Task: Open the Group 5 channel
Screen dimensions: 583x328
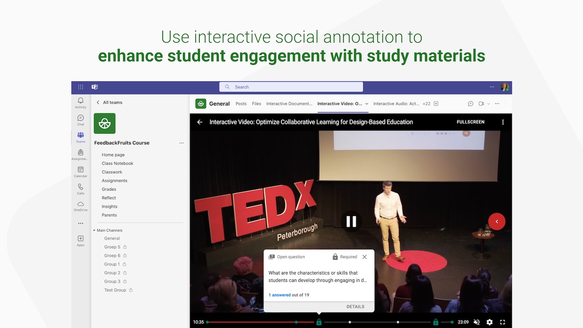Action: (x=112, y=247)
